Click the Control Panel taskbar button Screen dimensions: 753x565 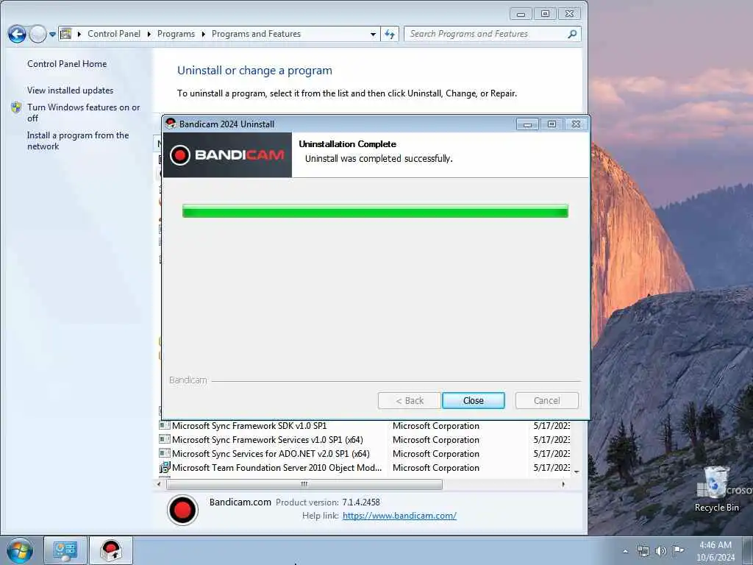click(x=65, y=550)
